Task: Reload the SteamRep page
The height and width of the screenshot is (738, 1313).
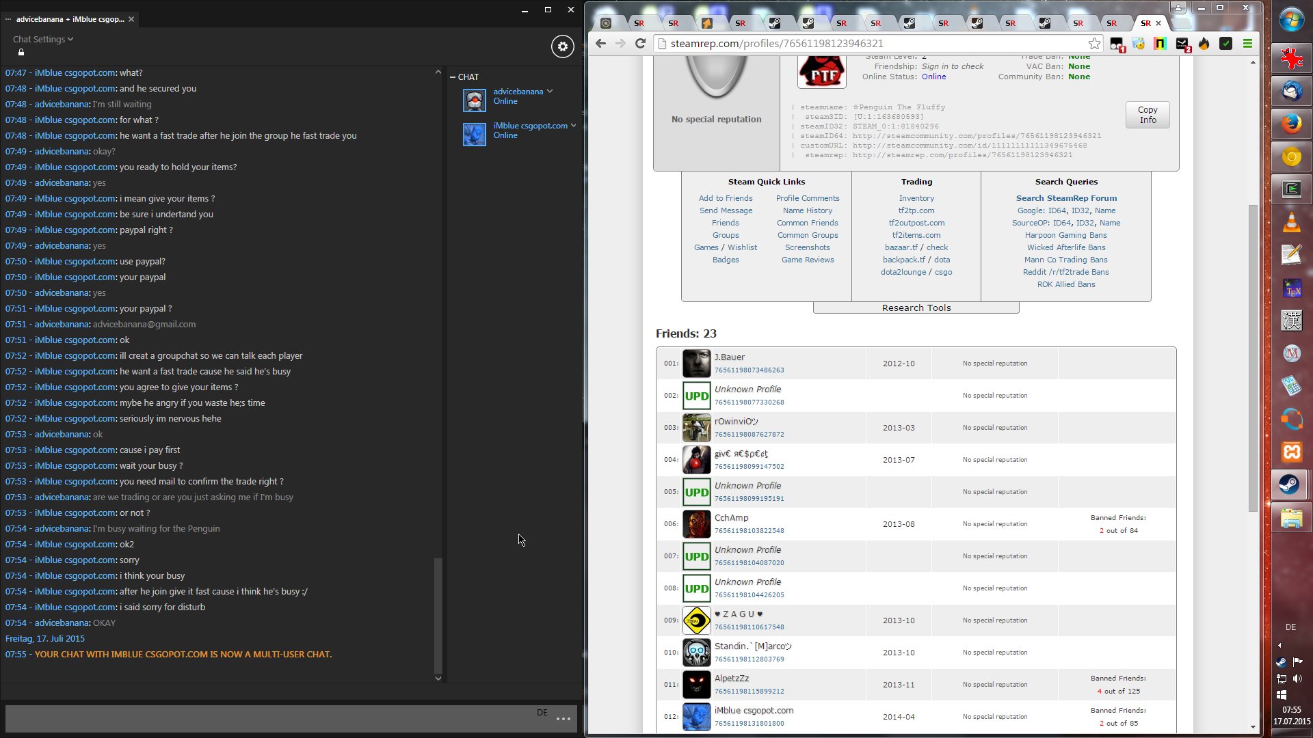Action: [x=640, y=44]
